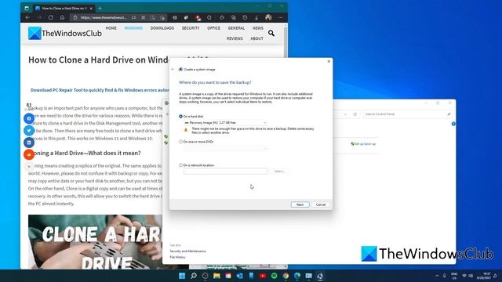Image resolution: width=502 pixels, height=282 pixels.
Task: Go back using the wizard's back arrow
Action: [173, 70]
